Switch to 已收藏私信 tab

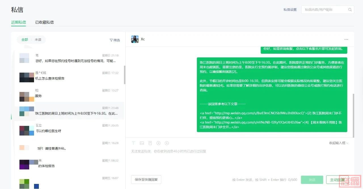tap(45, 22)
